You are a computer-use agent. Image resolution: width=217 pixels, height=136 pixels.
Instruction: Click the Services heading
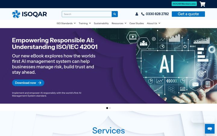[x=108, y=131]
